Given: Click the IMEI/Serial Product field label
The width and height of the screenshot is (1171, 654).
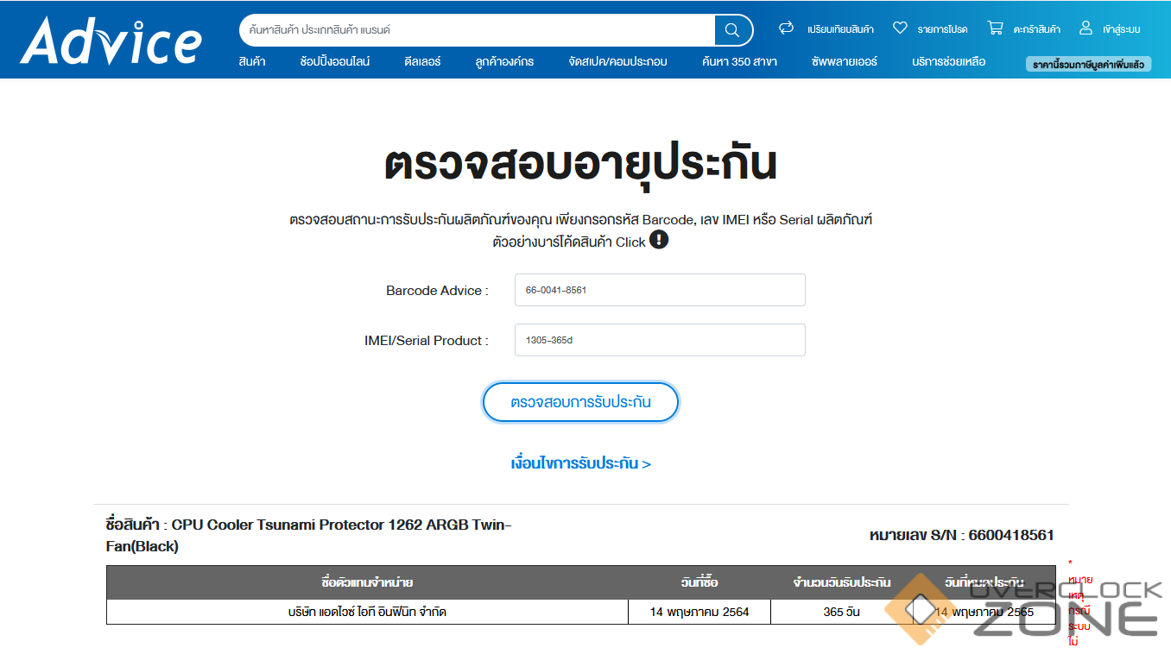Looking at the screenshot, I should (x=427, y=341).
